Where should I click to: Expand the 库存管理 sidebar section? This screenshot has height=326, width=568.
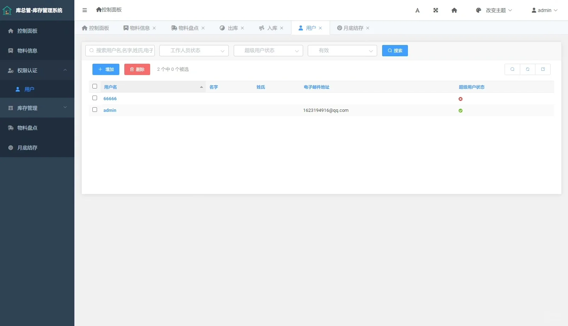[37, 108]
